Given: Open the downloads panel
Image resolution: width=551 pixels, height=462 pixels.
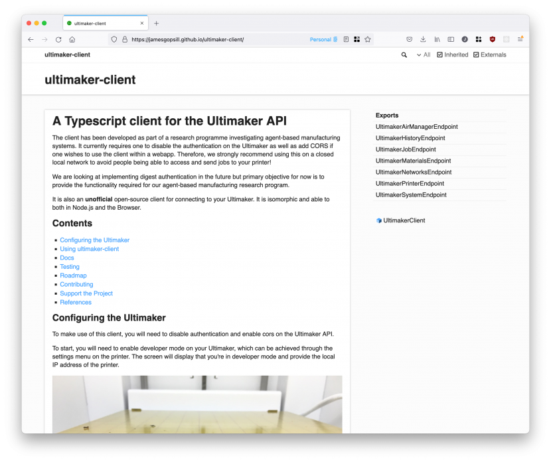Looking at the screenshot, I should tap(423, 40).
